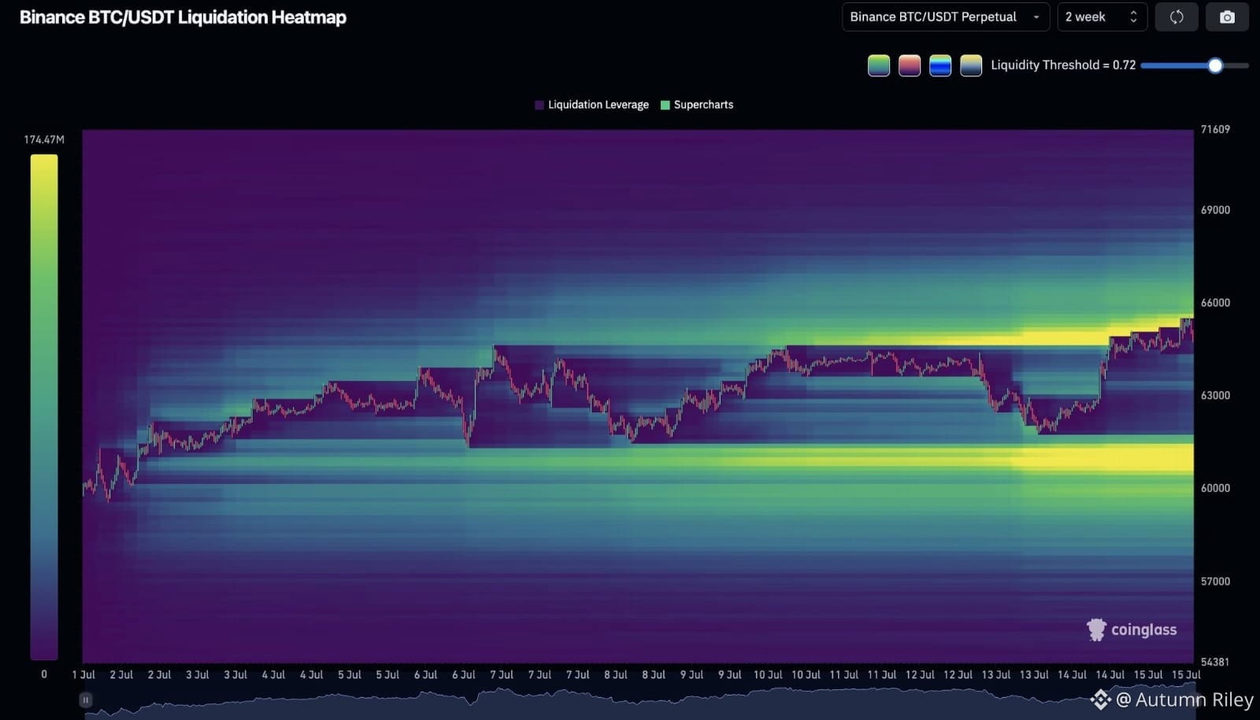Click the vertical liquidation color scale bar
This screenshot has height=720, width=1260.
pos(44,407)
